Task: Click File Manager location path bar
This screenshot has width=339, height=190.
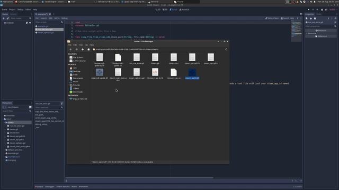Action: [158, 49]
